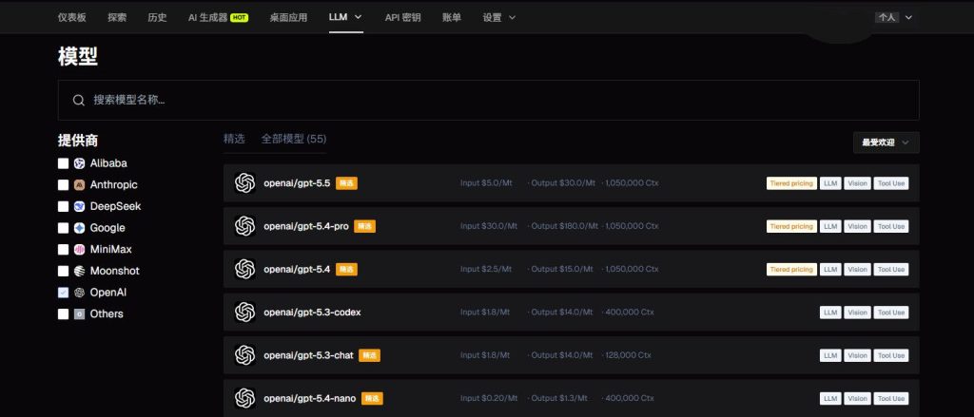974x417 pixels.
Task: Click Tiered pricing tag on gpt-5.4-pro
Action: [x=791, y=226]
